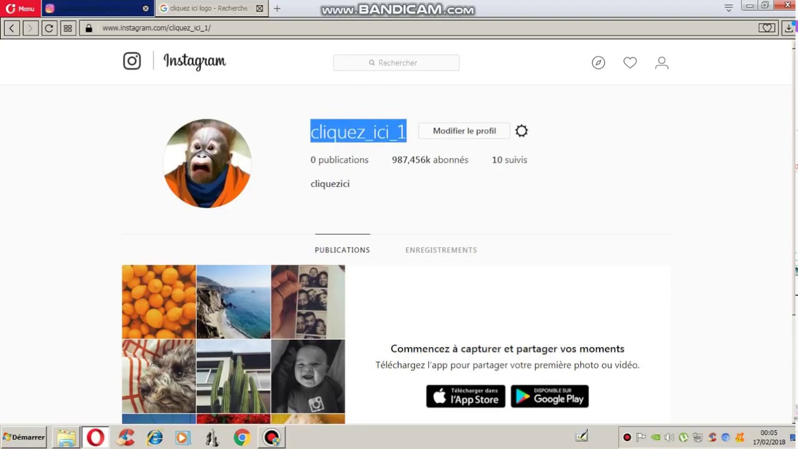Click the padlock security icon
The height and width of the screenshot is (449, 798).
click(89, 28)
